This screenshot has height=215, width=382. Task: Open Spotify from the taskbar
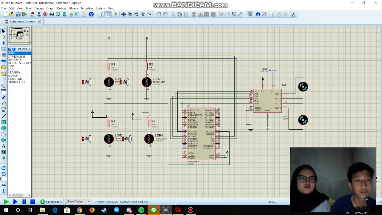141,210
